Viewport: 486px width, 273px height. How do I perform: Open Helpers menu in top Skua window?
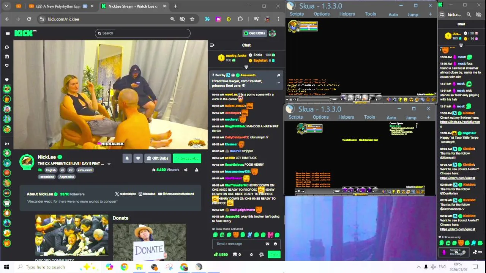point(347,14)
